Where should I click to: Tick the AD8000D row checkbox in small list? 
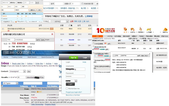(x=2, y=19)
